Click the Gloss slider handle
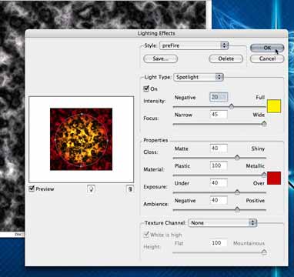 click(237, 158)
